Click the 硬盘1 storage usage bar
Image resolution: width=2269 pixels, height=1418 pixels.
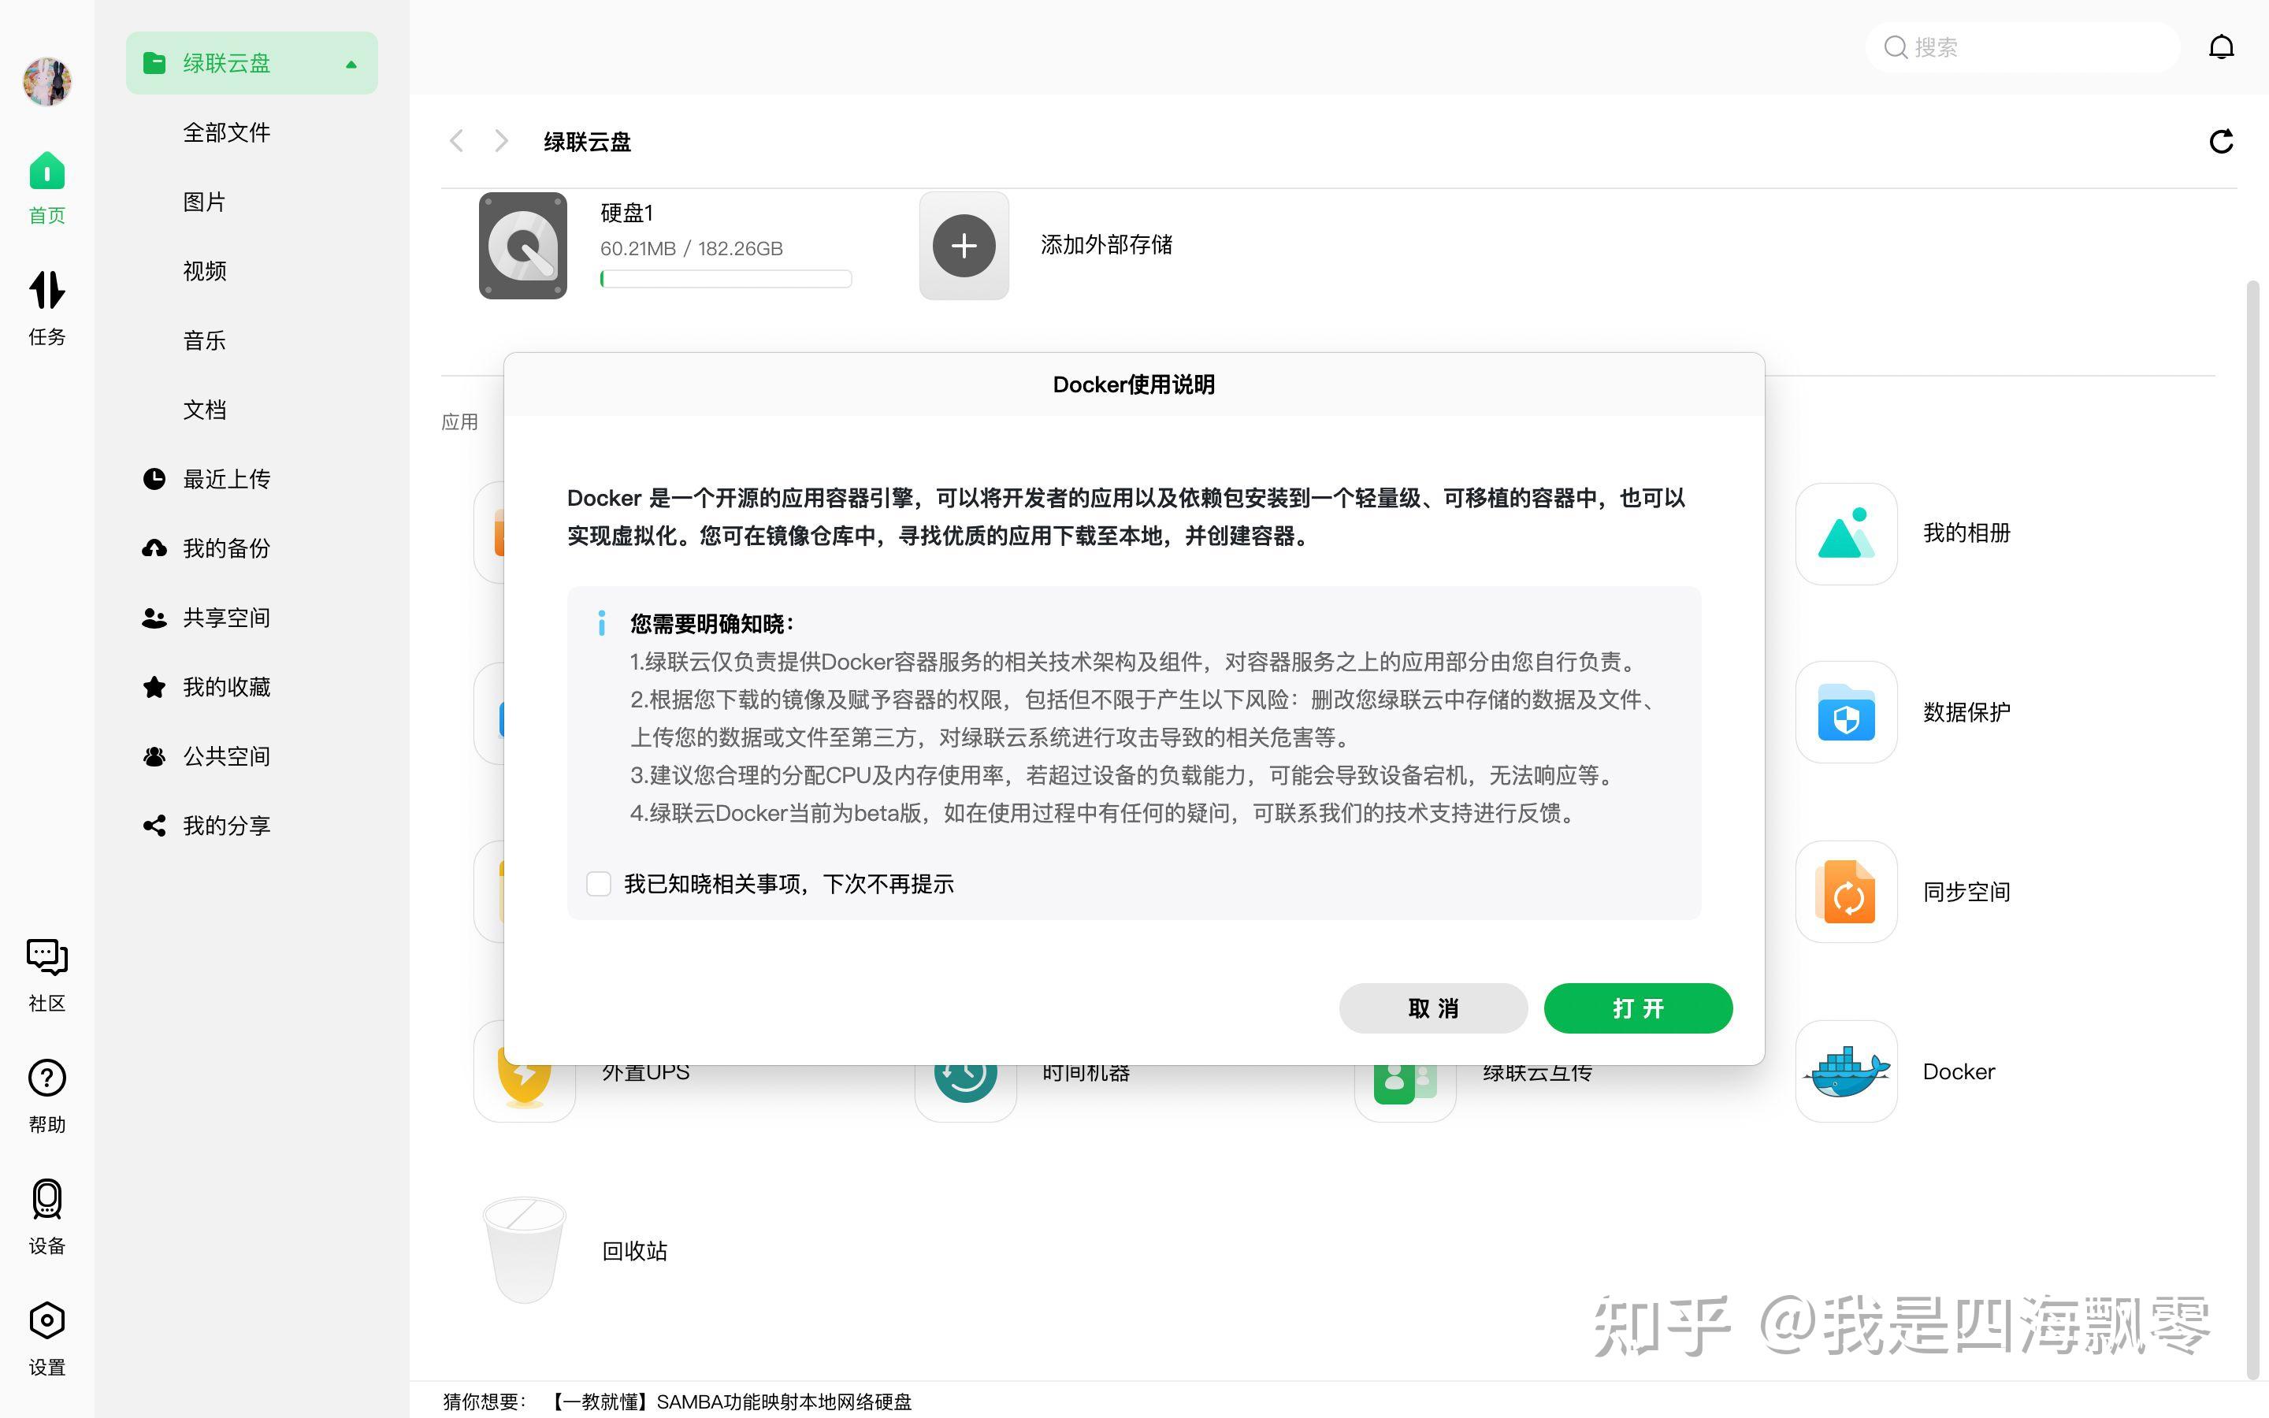(x=726, y=277)
